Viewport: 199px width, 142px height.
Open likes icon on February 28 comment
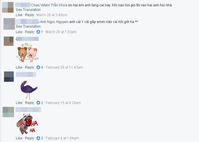point(38,67)
